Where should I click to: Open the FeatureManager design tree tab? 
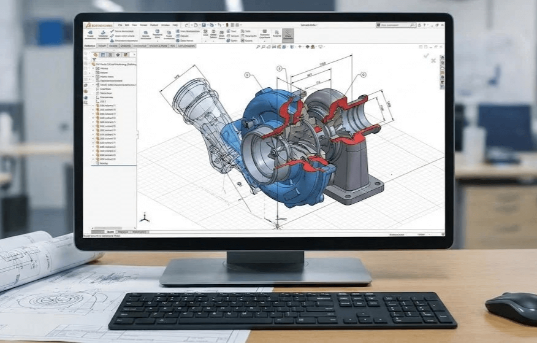point(96,55)
